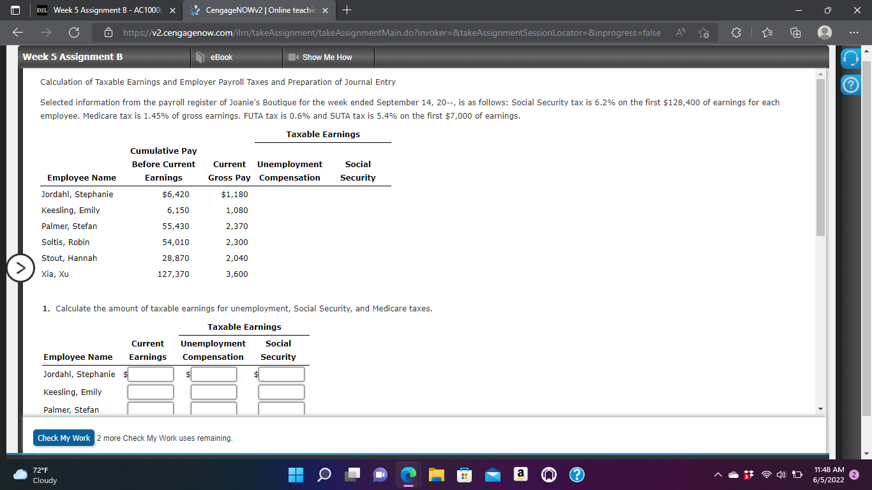Switch to the Show Me How tab
872x490 pixels.
point(328,56)
